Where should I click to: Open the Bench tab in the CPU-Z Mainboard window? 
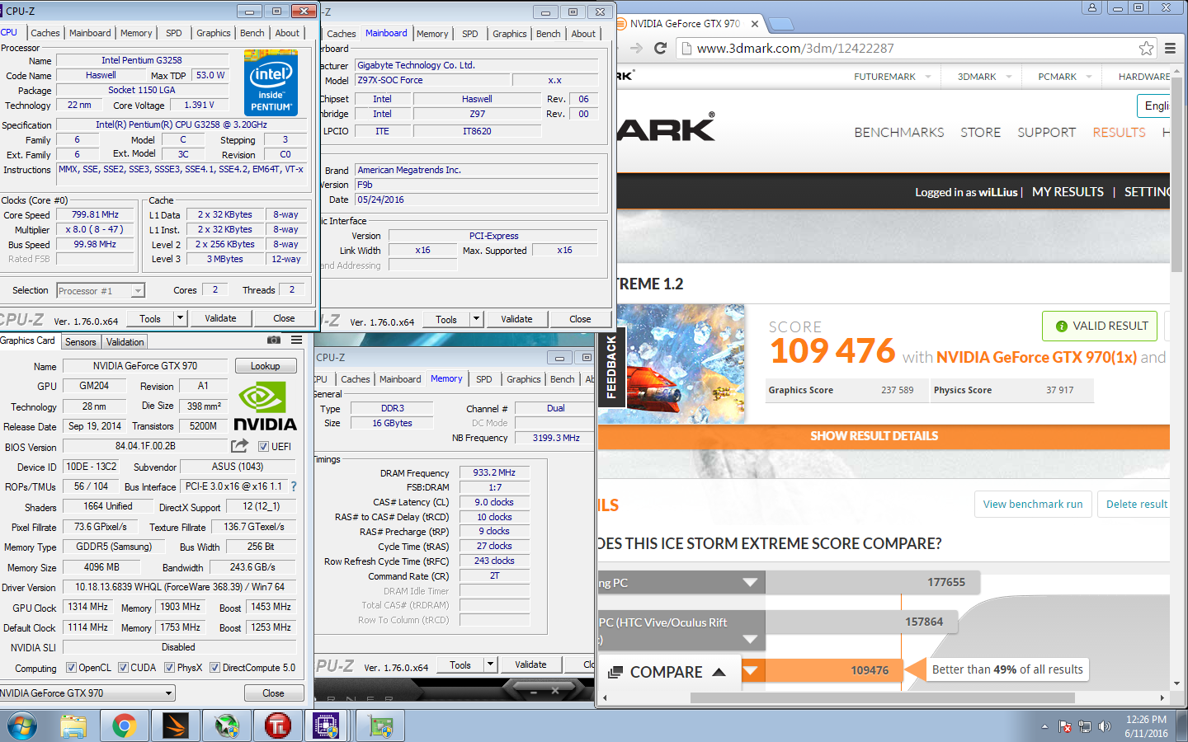point(548,34)
